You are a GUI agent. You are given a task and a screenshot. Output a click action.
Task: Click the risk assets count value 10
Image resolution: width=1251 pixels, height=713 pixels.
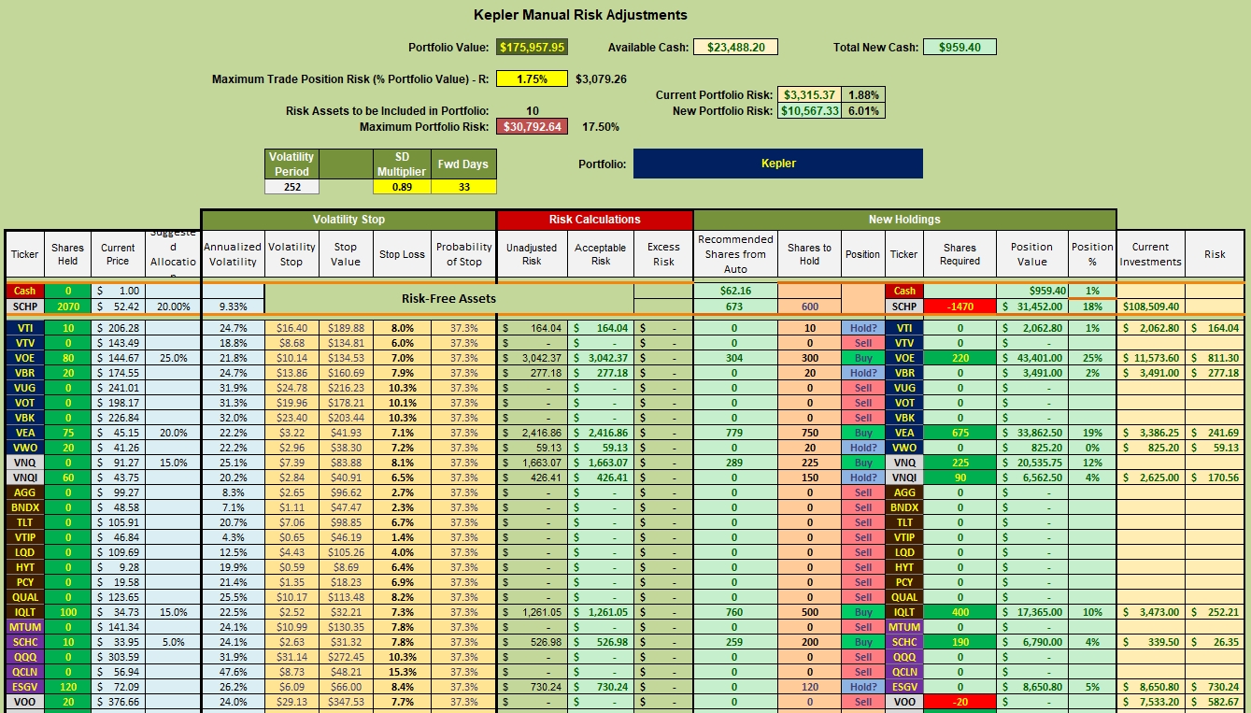point(532,111)
